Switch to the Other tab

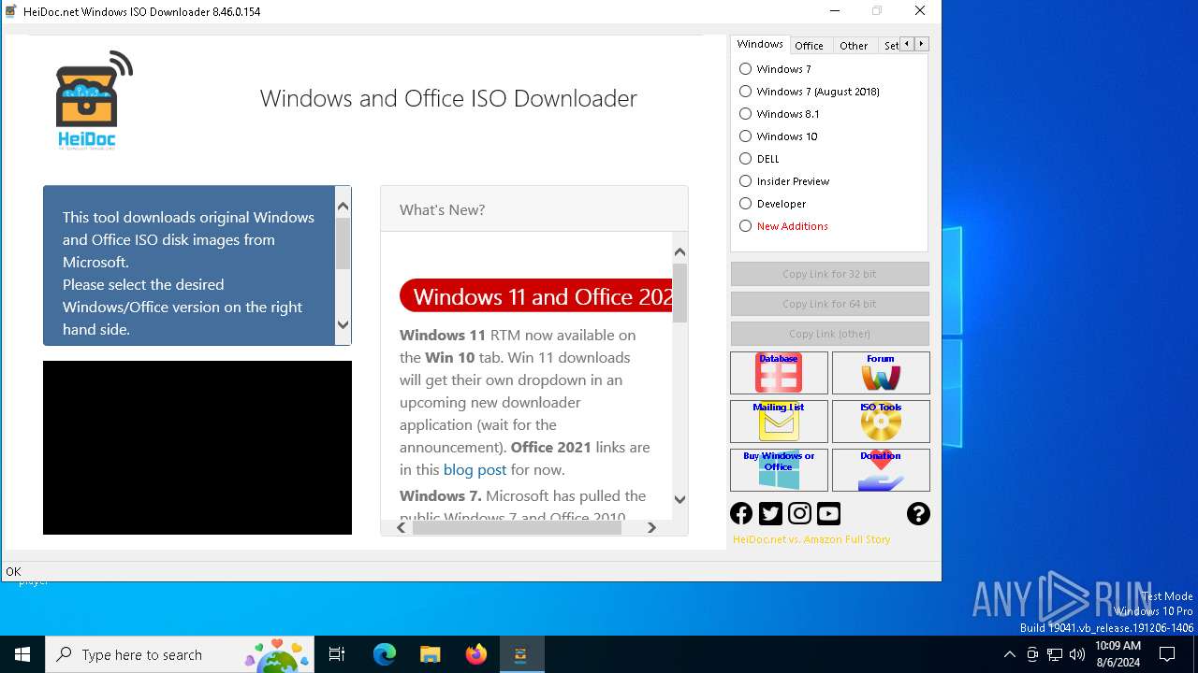tap(854, 46)
